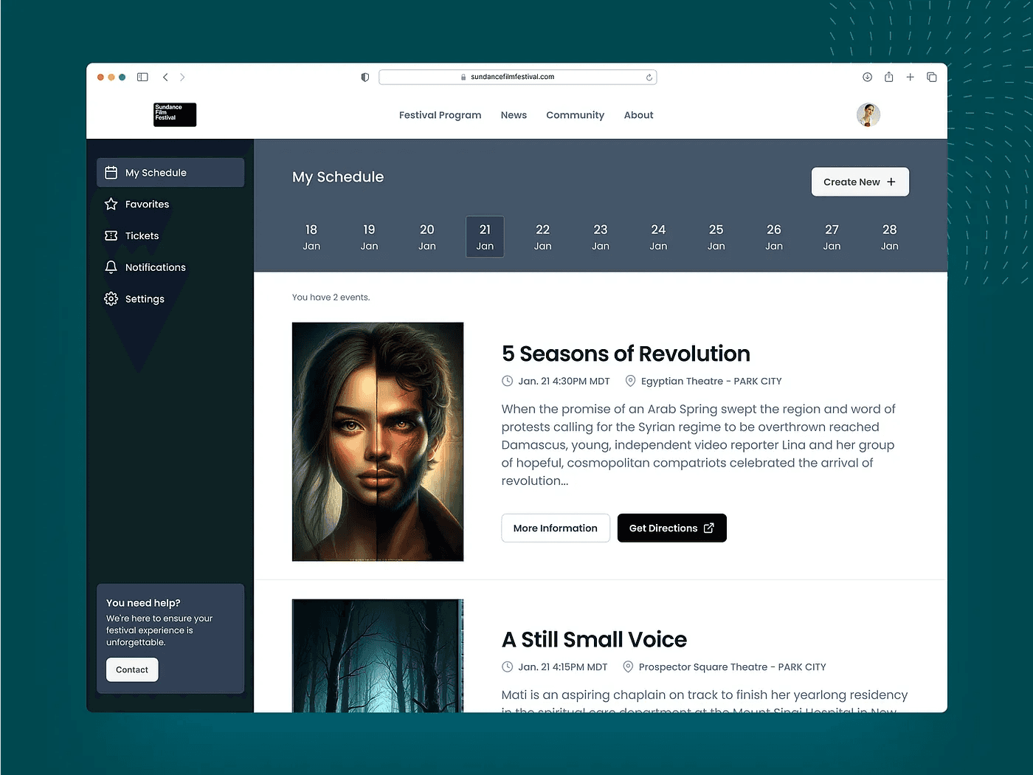Open the Notifications sidebar item

[x=170, y=267]
